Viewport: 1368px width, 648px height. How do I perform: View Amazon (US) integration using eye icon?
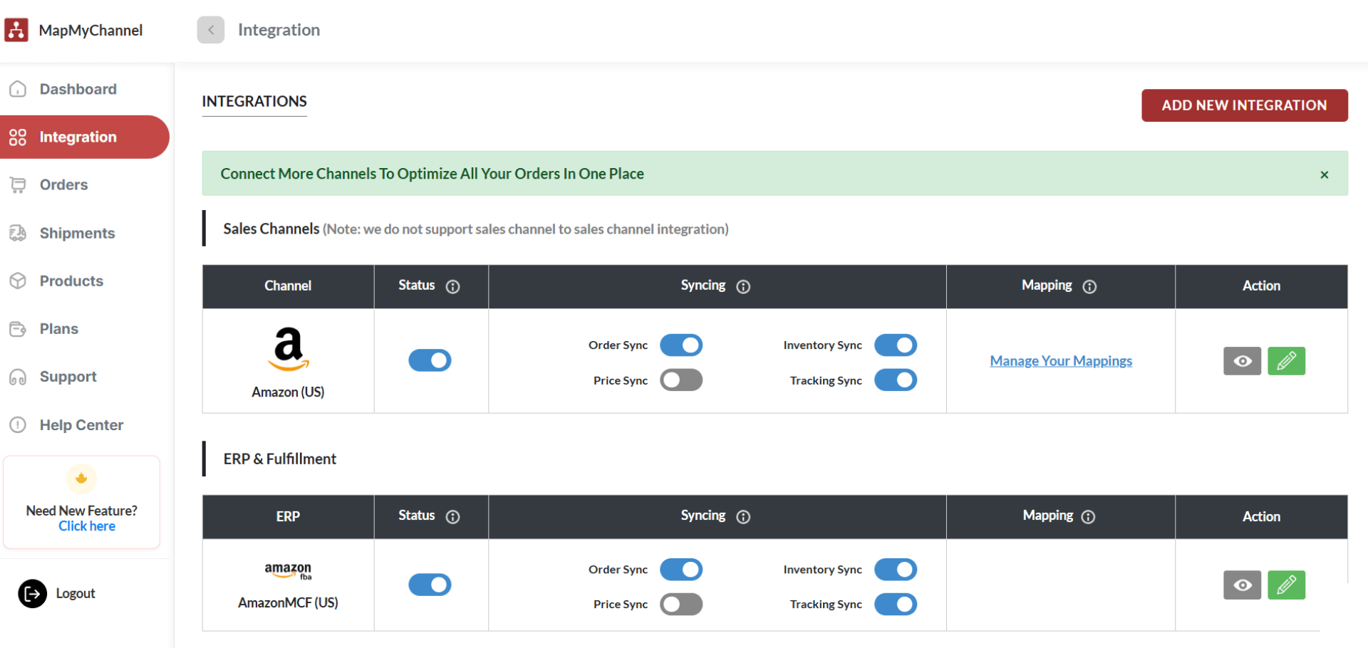(x=1243, y=361)
